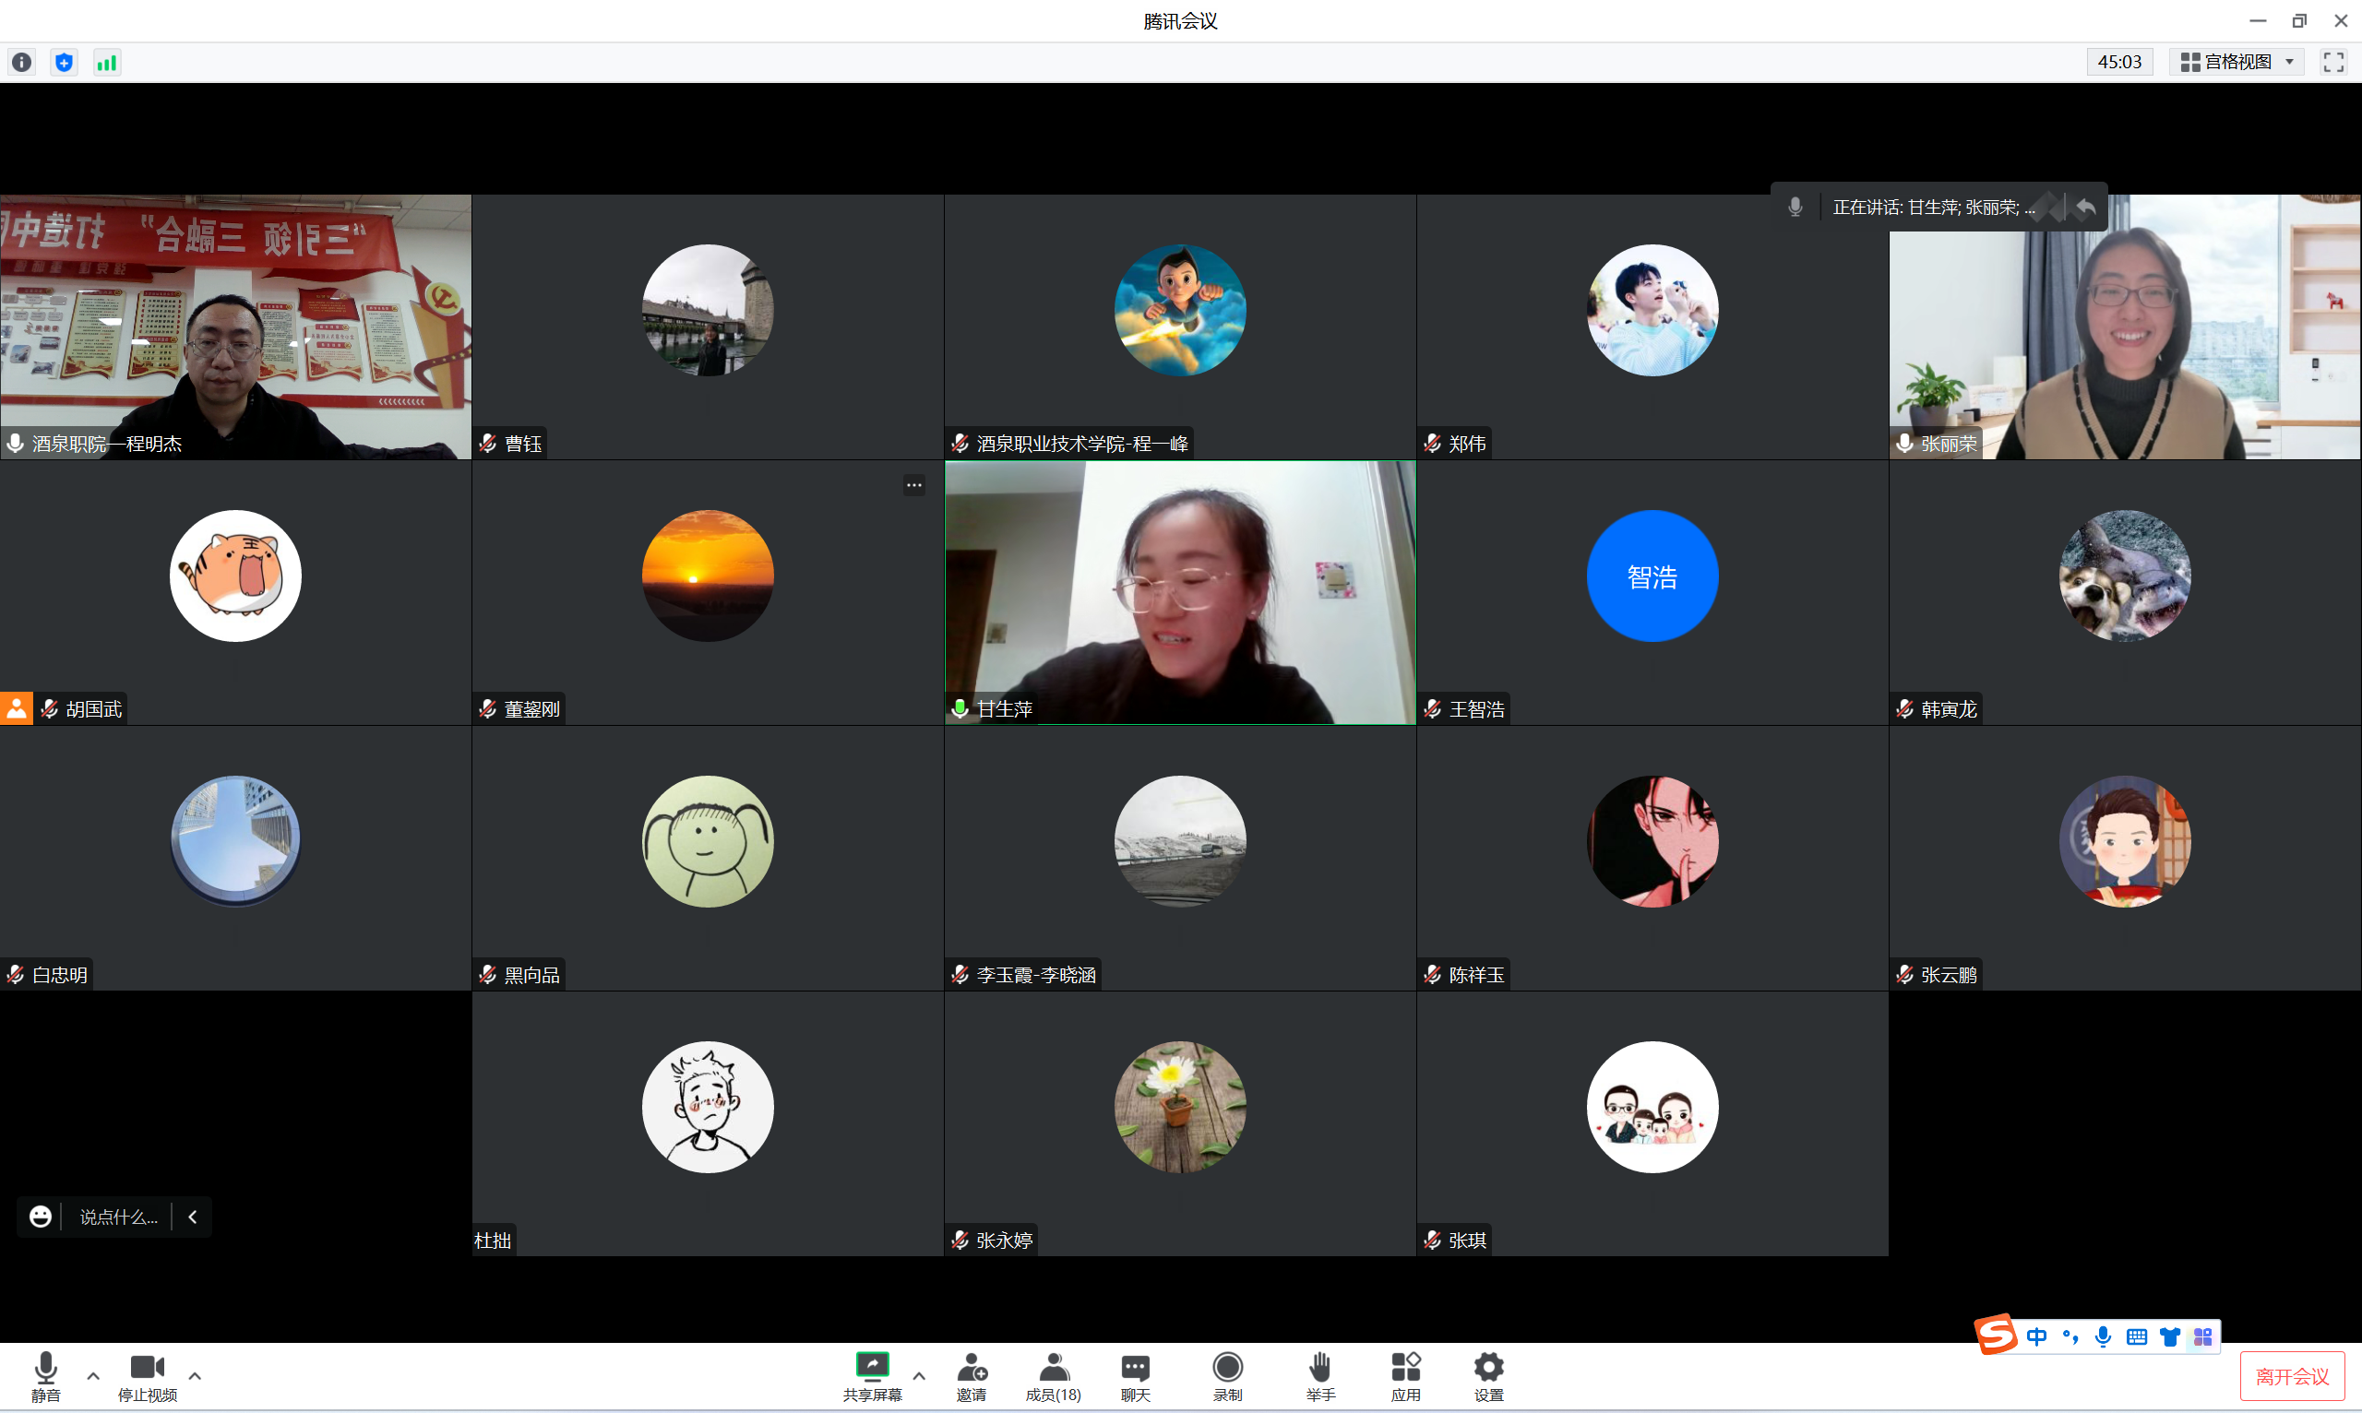
Task: Open the share screen tool
Action: click(872, 1376)
